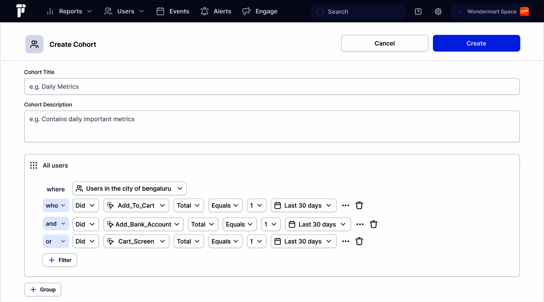The height and width of the screenshot is (302, 544).
Task: Go to the Engage section
Action: pos(260,11)
